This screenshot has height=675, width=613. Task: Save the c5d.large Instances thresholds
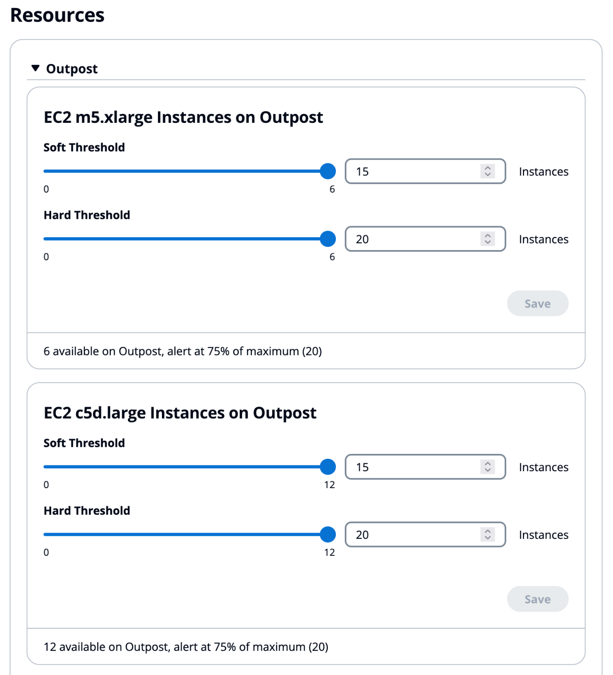coord(537,599)
